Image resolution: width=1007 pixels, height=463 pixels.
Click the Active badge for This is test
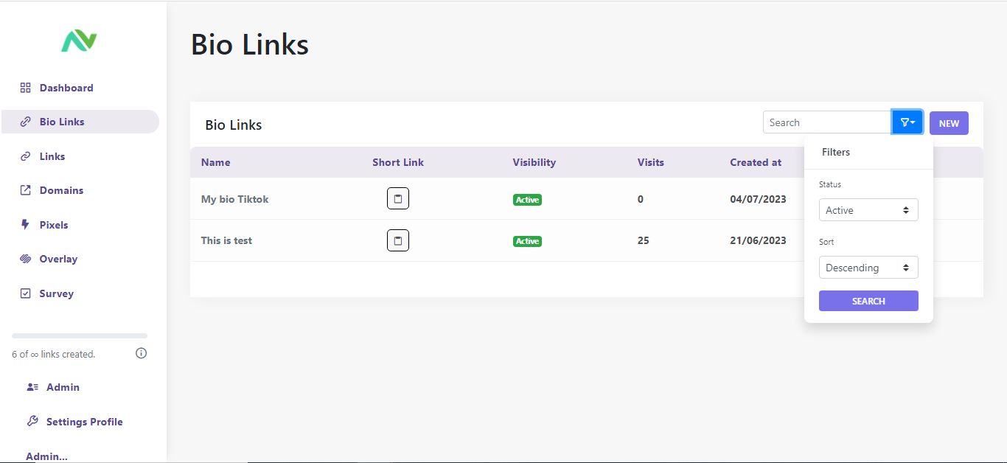tap(527, 241)
